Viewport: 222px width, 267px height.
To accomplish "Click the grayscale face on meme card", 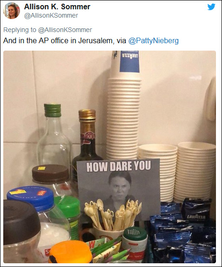I will click(x=120, y=186).
